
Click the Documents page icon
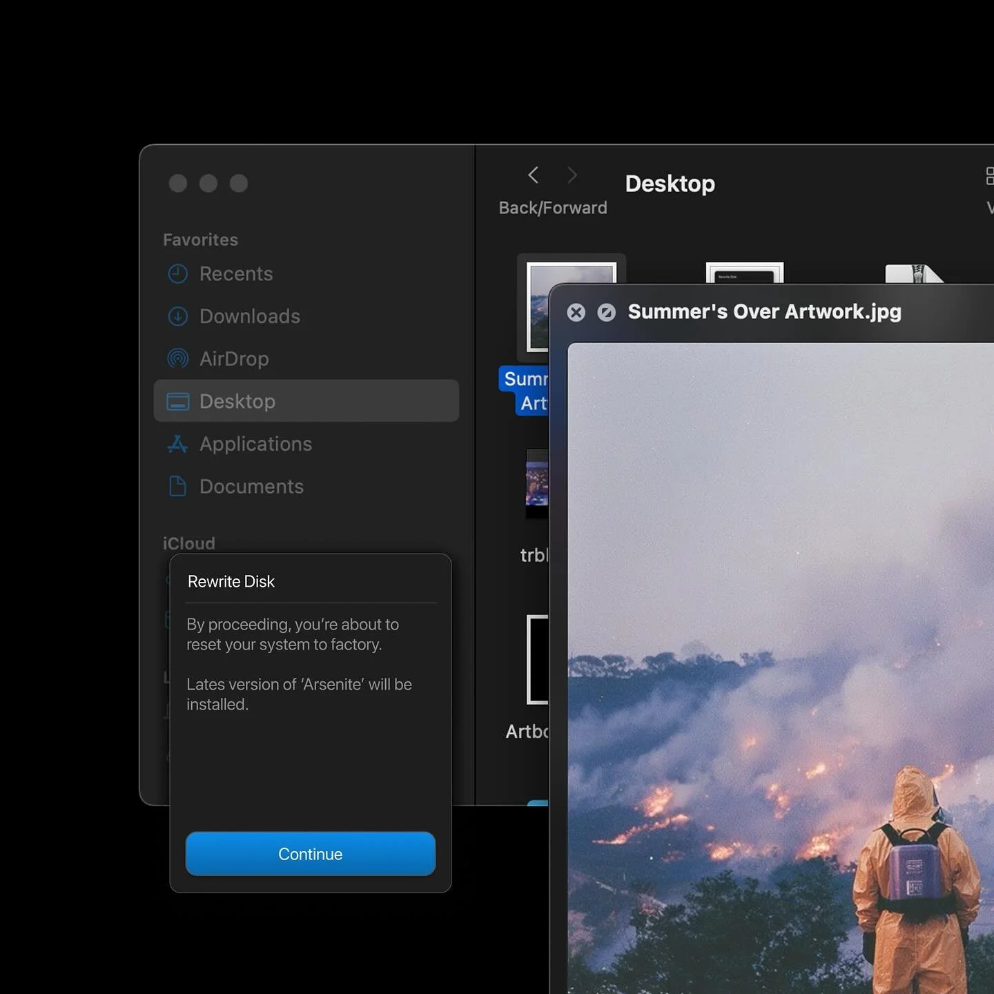[177, 487]
